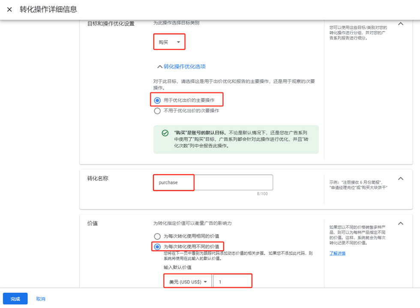Open the 美元 (USD US$) currency dropdown
420x308 pixels.
click(188, 282)
